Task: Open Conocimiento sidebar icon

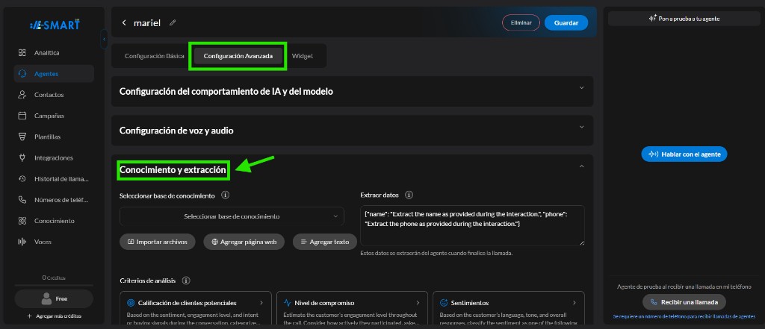Action: (22, 220)
